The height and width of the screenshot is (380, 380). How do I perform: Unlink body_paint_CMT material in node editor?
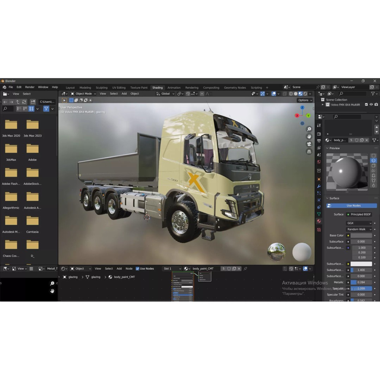coord(239,268)
